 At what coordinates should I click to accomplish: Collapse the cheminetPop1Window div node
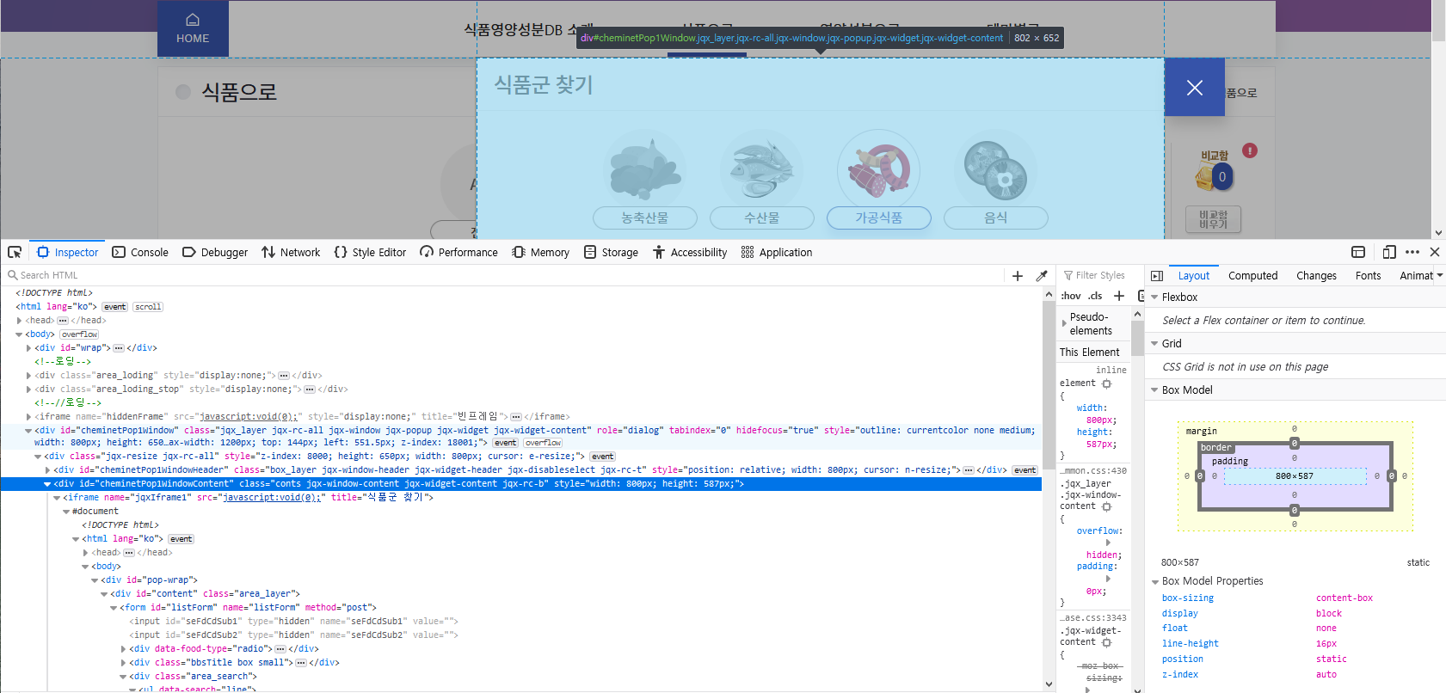click(28, 431)
